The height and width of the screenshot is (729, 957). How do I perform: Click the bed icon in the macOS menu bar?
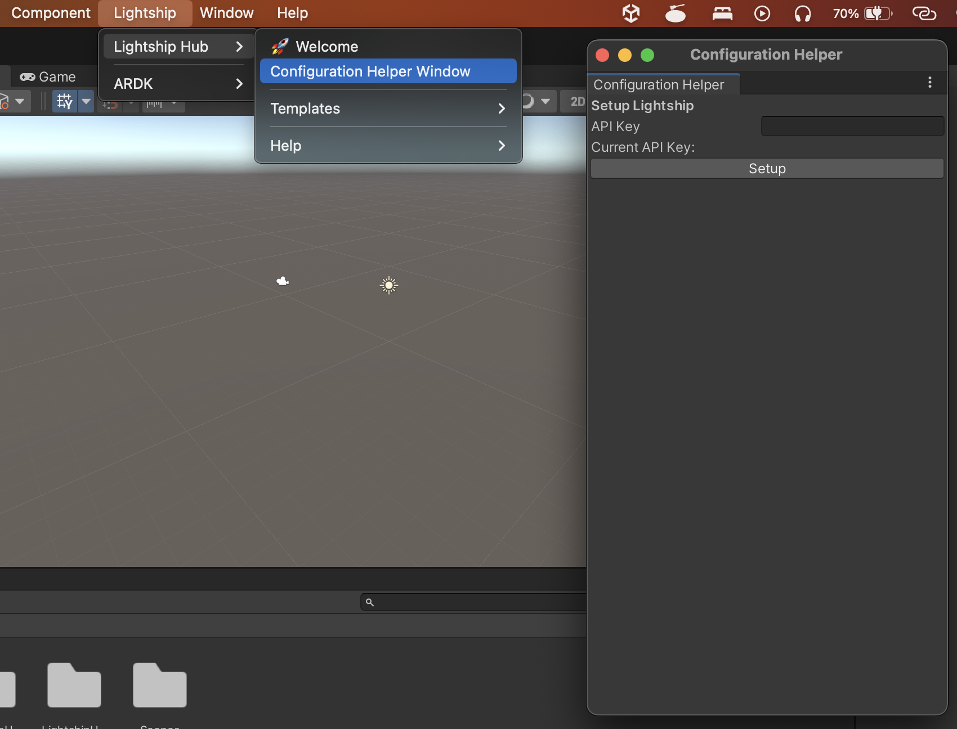722,13
